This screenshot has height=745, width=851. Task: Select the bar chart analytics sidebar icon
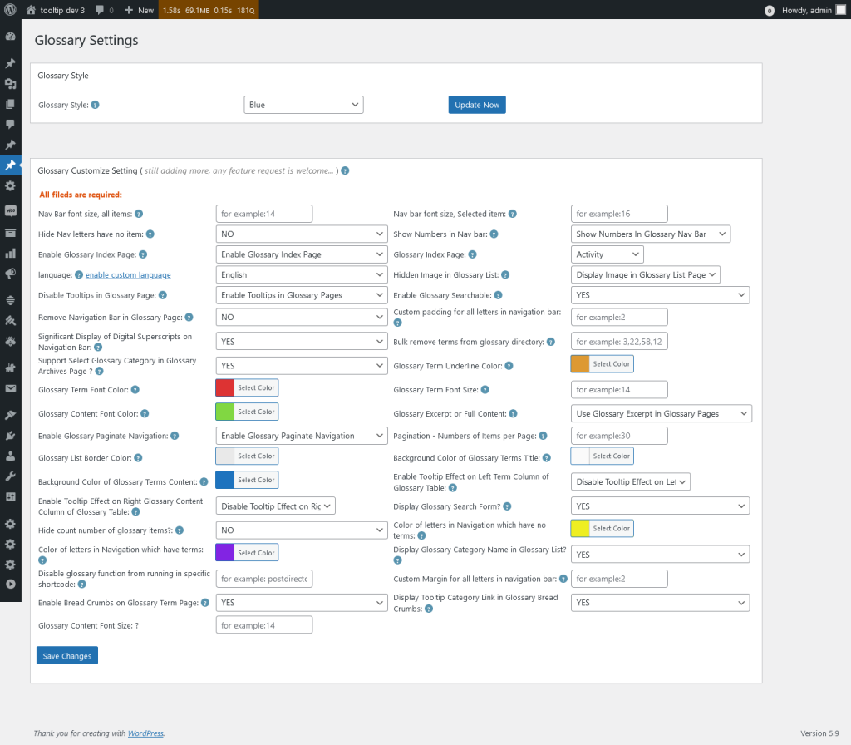click(10, 252)
